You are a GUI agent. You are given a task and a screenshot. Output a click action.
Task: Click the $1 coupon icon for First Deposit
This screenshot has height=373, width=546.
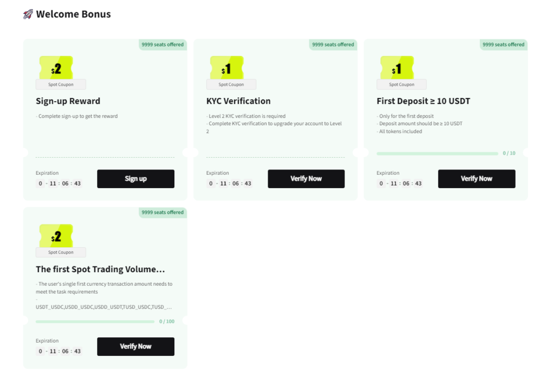[397, 68]
